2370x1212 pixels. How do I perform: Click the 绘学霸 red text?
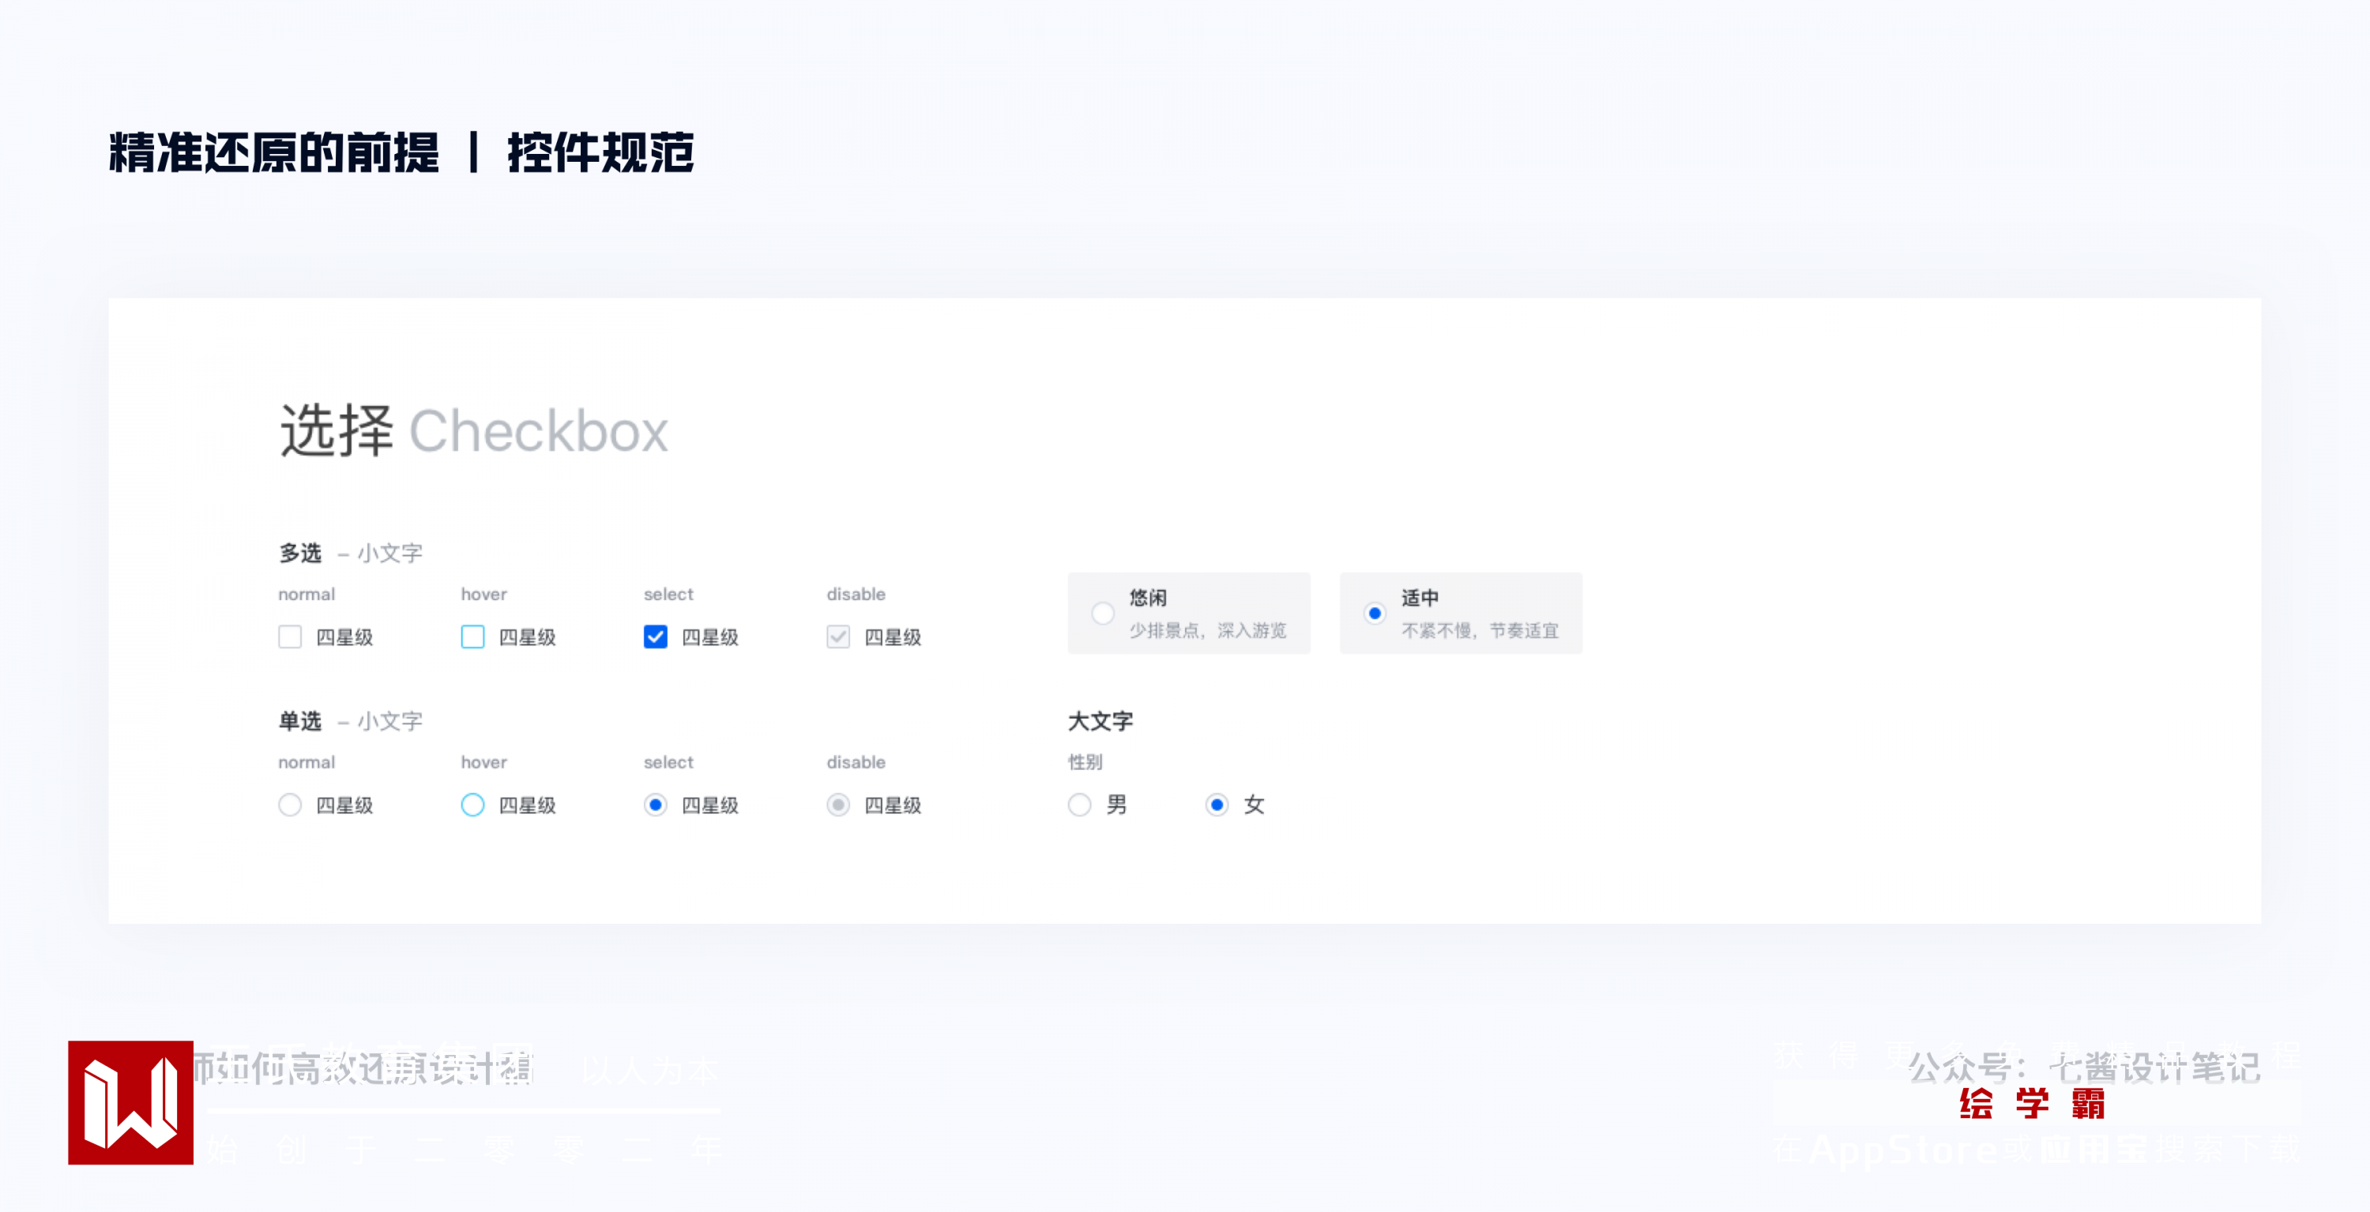[2031, 1104]
